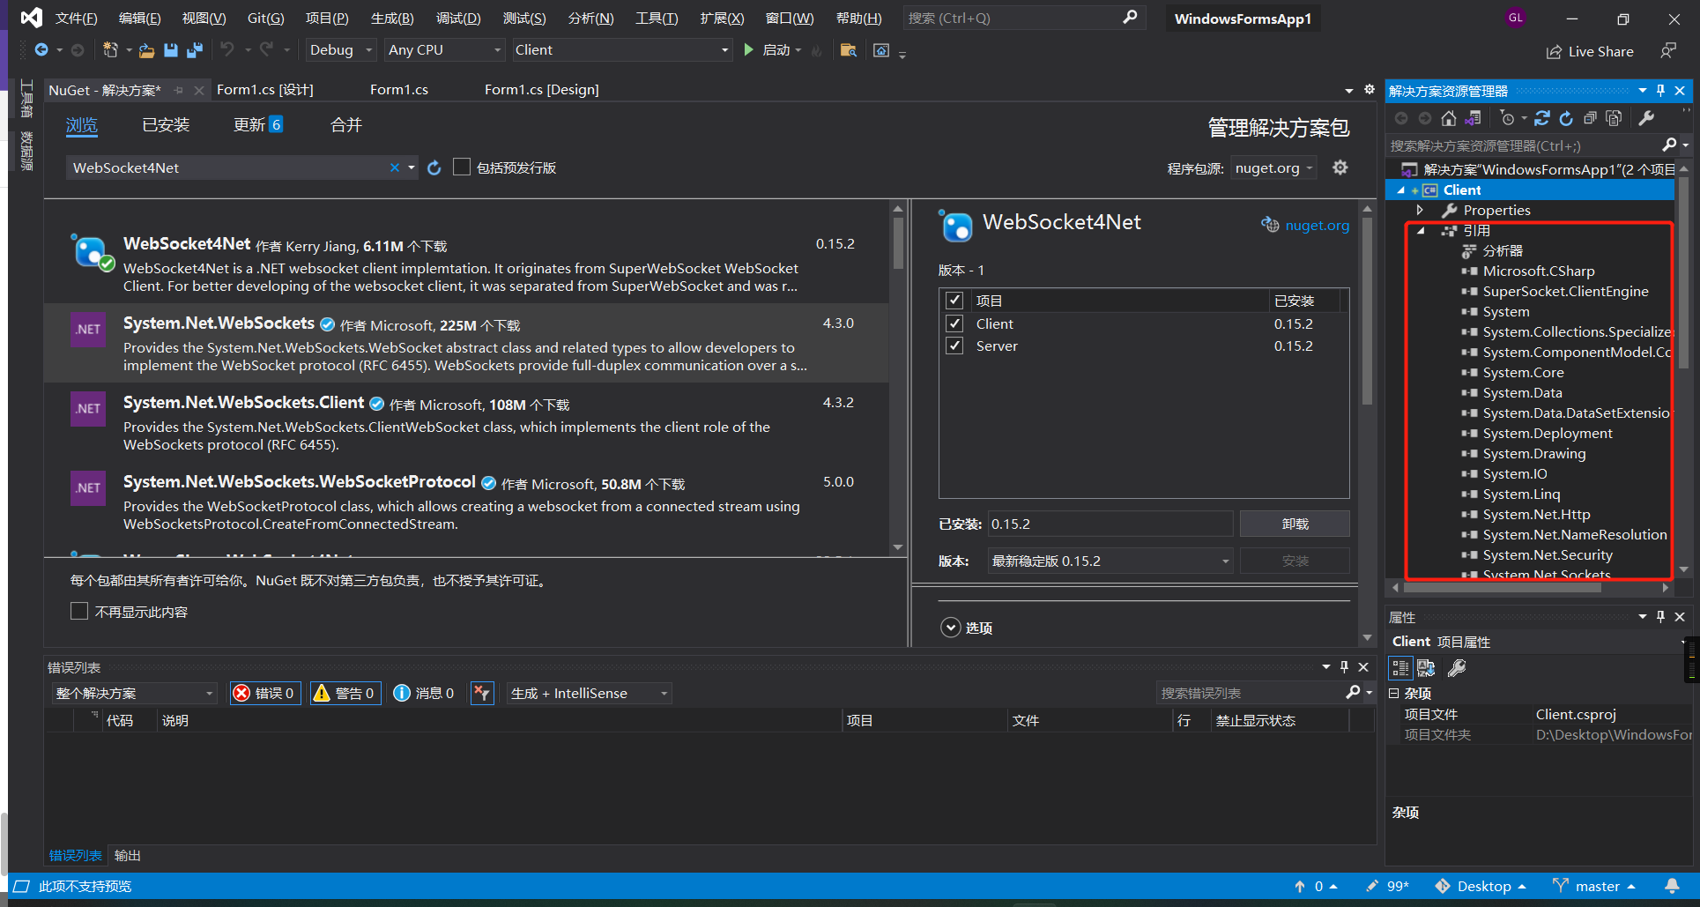Click the save all icon
The image size is (1700, 907).
195,50
